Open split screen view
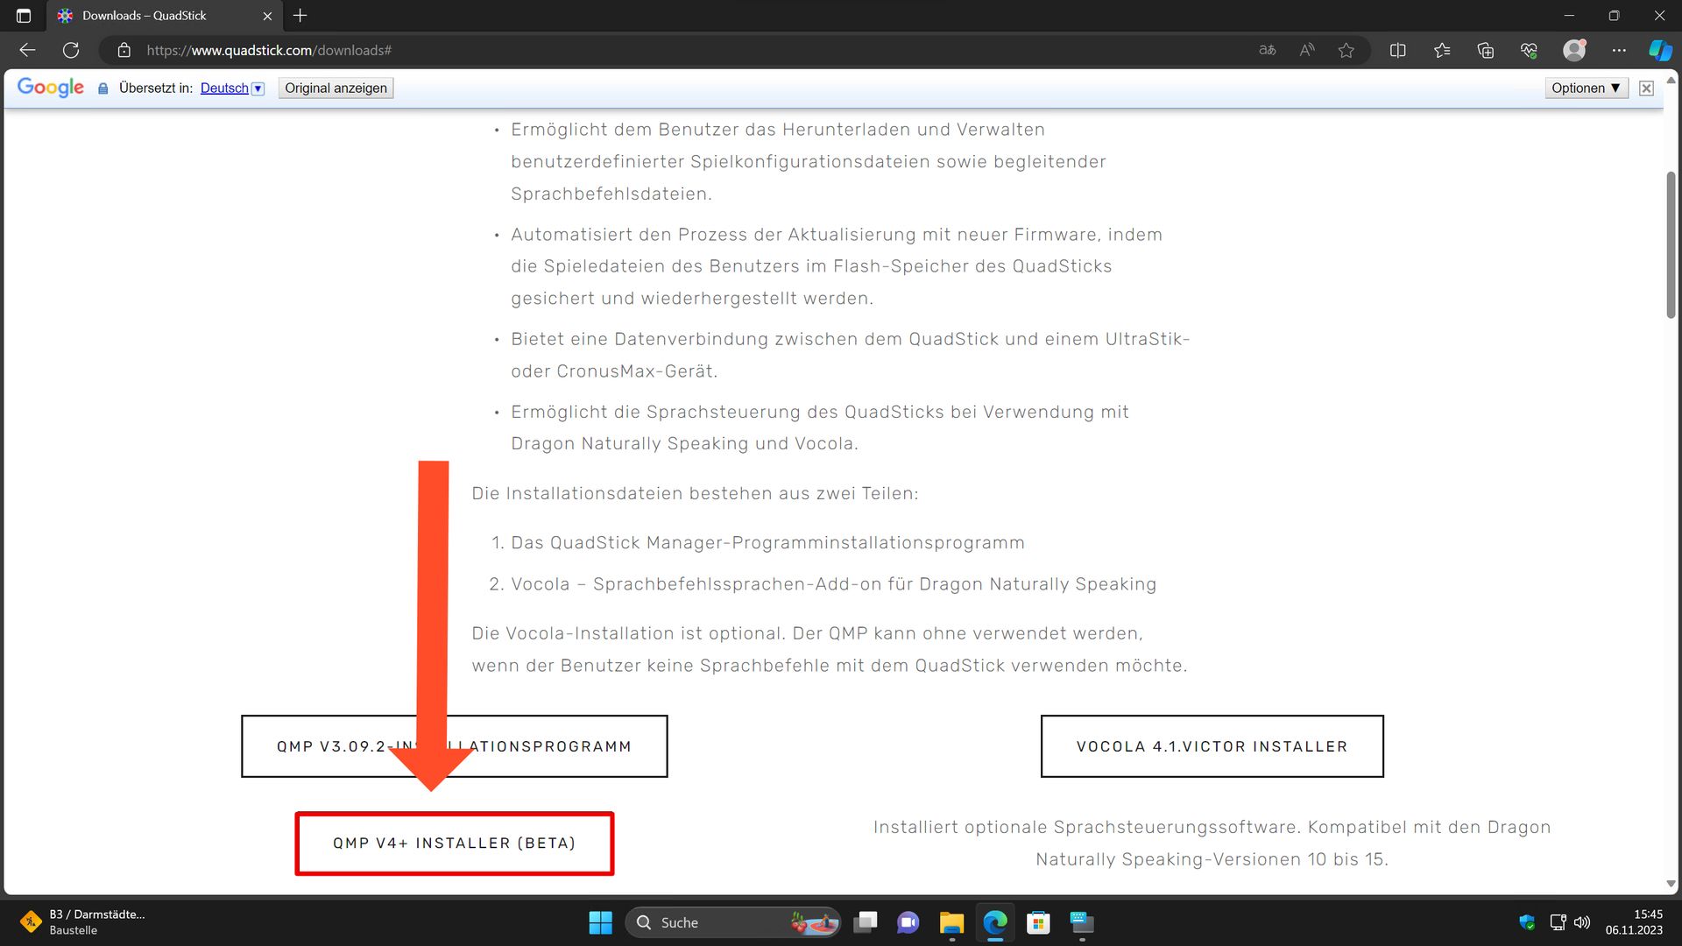 pos(1398,50)
